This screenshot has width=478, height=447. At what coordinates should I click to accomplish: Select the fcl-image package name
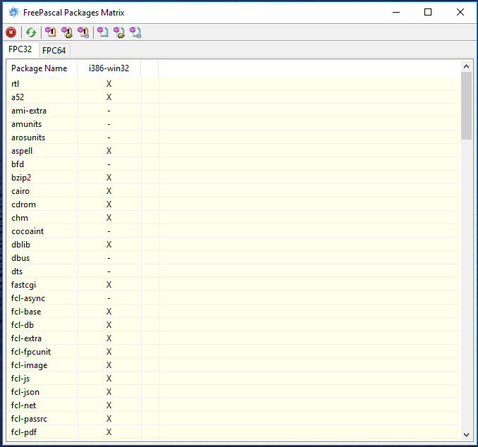tap(30, 366)
